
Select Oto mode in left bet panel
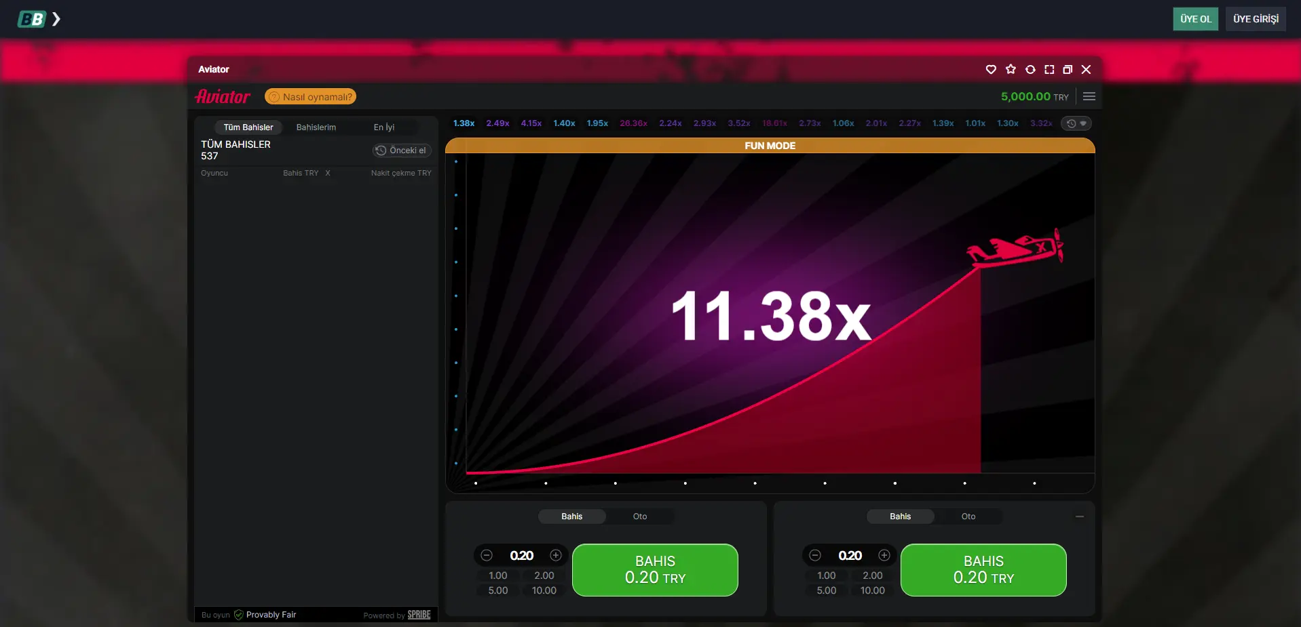click(x=640, y=517)
